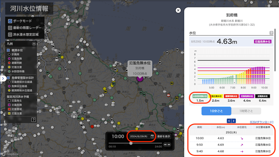Image resolution: width=279 pixels, height=157 pixels.
Task: Enable 洪水浸水想定区域 checkbox
Action: pos(10,34)
